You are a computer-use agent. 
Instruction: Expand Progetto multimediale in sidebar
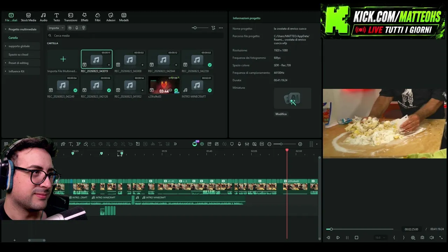click(x=22, y=29)
